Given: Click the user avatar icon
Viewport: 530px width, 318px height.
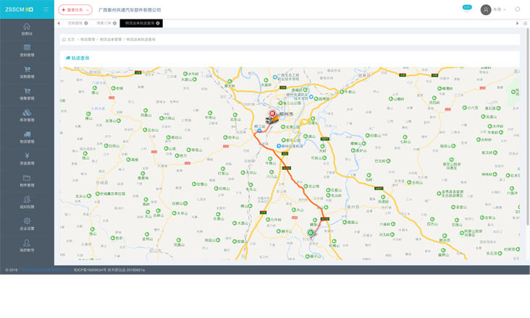Looking at the screenshot, I should pyautogui.click(x=486, y=9).
